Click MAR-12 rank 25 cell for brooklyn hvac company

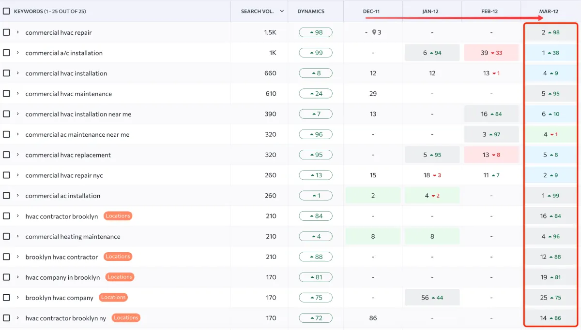tap(550, 298)
